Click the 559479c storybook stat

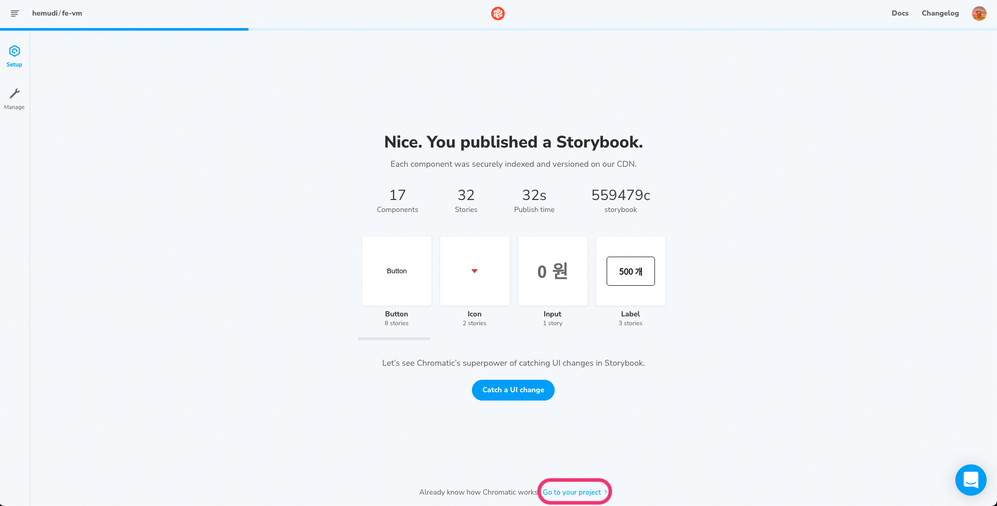click(621, 201)
